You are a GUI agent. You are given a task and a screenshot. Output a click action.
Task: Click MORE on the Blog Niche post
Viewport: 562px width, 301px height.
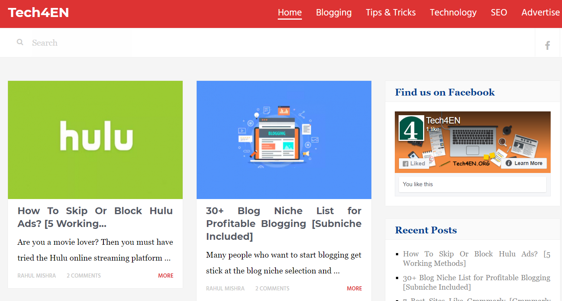354,289
